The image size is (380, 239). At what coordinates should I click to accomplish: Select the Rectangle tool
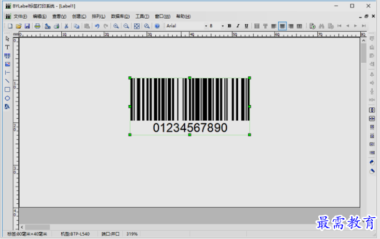pos(7,90)
